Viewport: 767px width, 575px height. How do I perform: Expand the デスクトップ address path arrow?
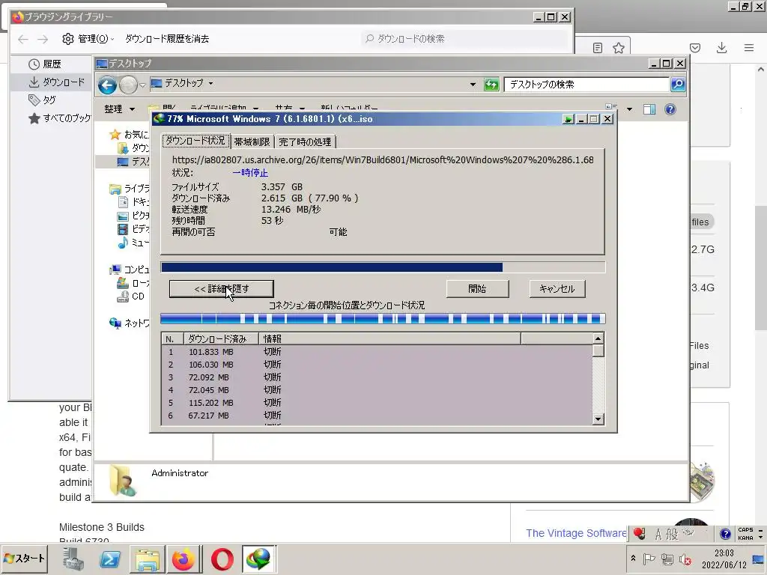[210, 84]
